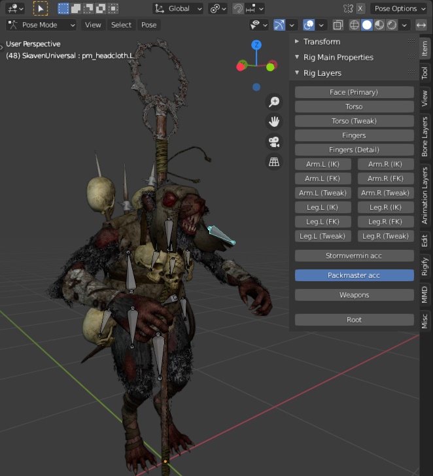Open the Pose menu
This screenshot has width=433, height=476.
pyautogui.click(x=148, y=25)
